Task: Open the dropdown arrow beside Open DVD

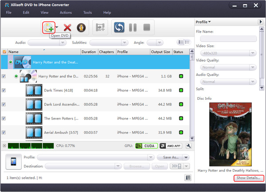Action: (x=57, y=27)
